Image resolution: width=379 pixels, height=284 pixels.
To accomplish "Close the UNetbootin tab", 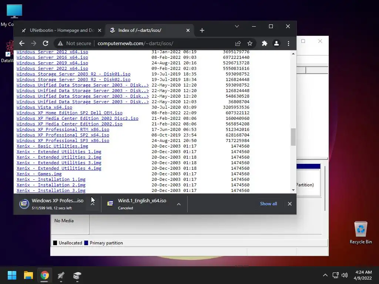I will tap(100, 30).
